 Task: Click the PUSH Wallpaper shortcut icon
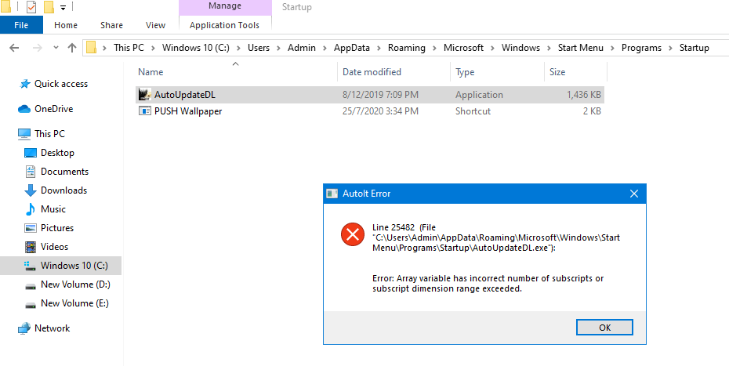click(145, 111)
